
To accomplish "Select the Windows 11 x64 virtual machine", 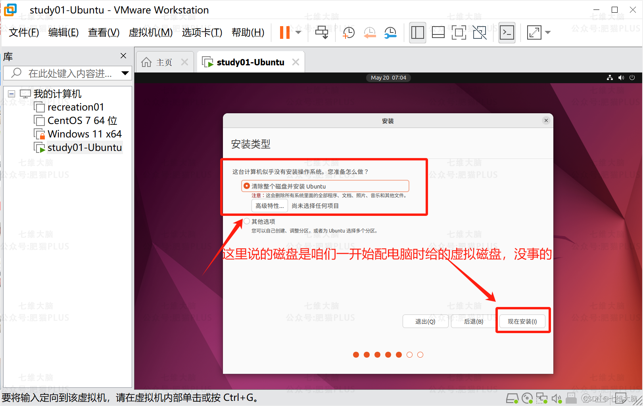I will coord(84,134).
